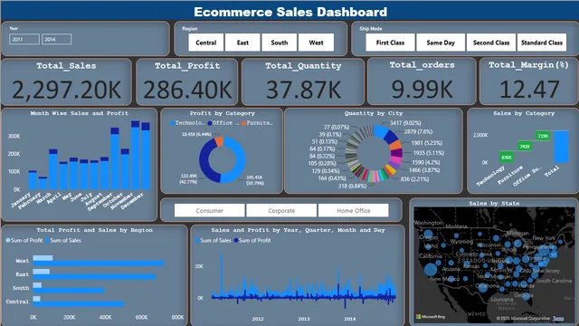Click the 836 (2.21%) city quantity label
The height and width of the screenshot is (326, 579).
(x=414, y=179)
